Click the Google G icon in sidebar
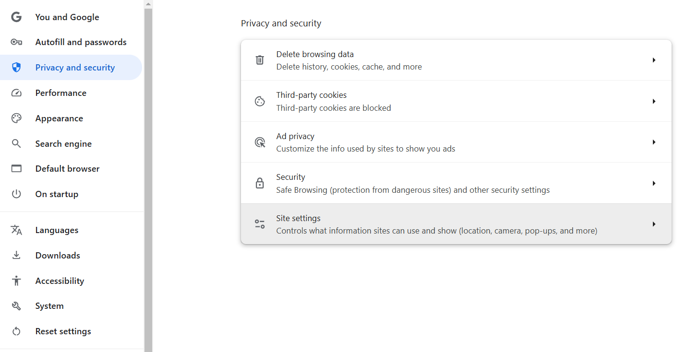Viewport: 686px width, 352px height. tap(16, 17)
